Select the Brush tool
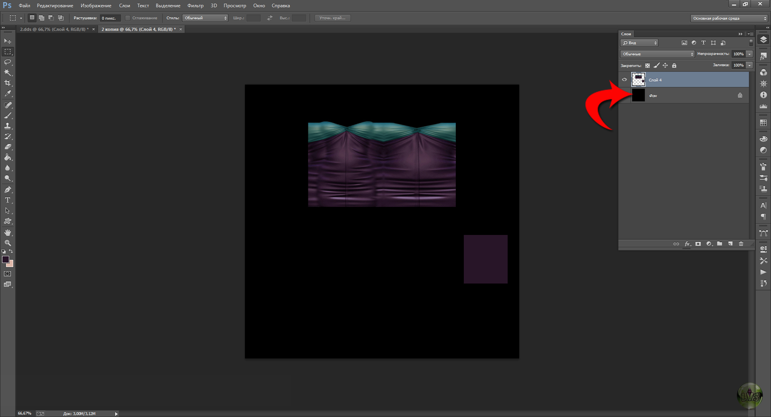 (x=8, y=115)
